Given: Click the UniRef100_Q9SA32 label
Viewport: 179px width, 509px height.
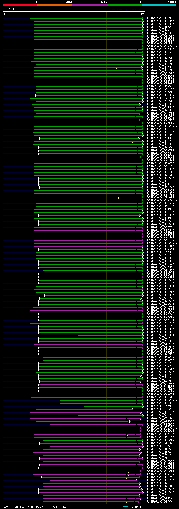Looking at the screenshot, I should tap(161, 277).
